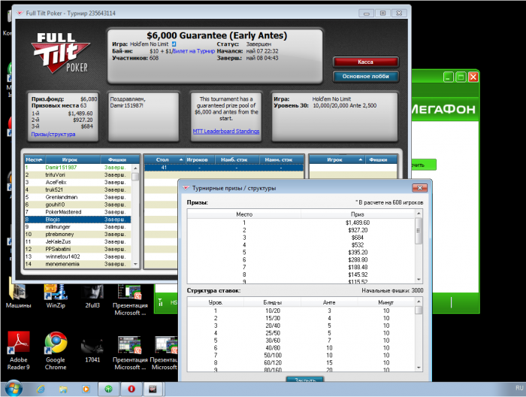This screenshot has height=397, width=526.
Task: Click the game info icon beside Hold'em No Limit
Action: [174, 44]
